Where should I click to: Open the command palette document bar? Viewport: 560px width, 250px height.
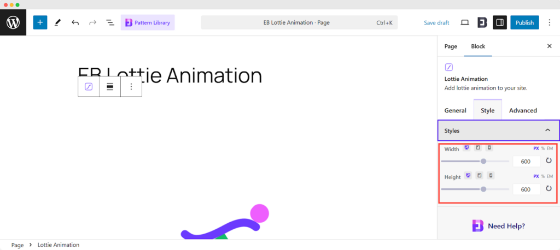[299, 22]
